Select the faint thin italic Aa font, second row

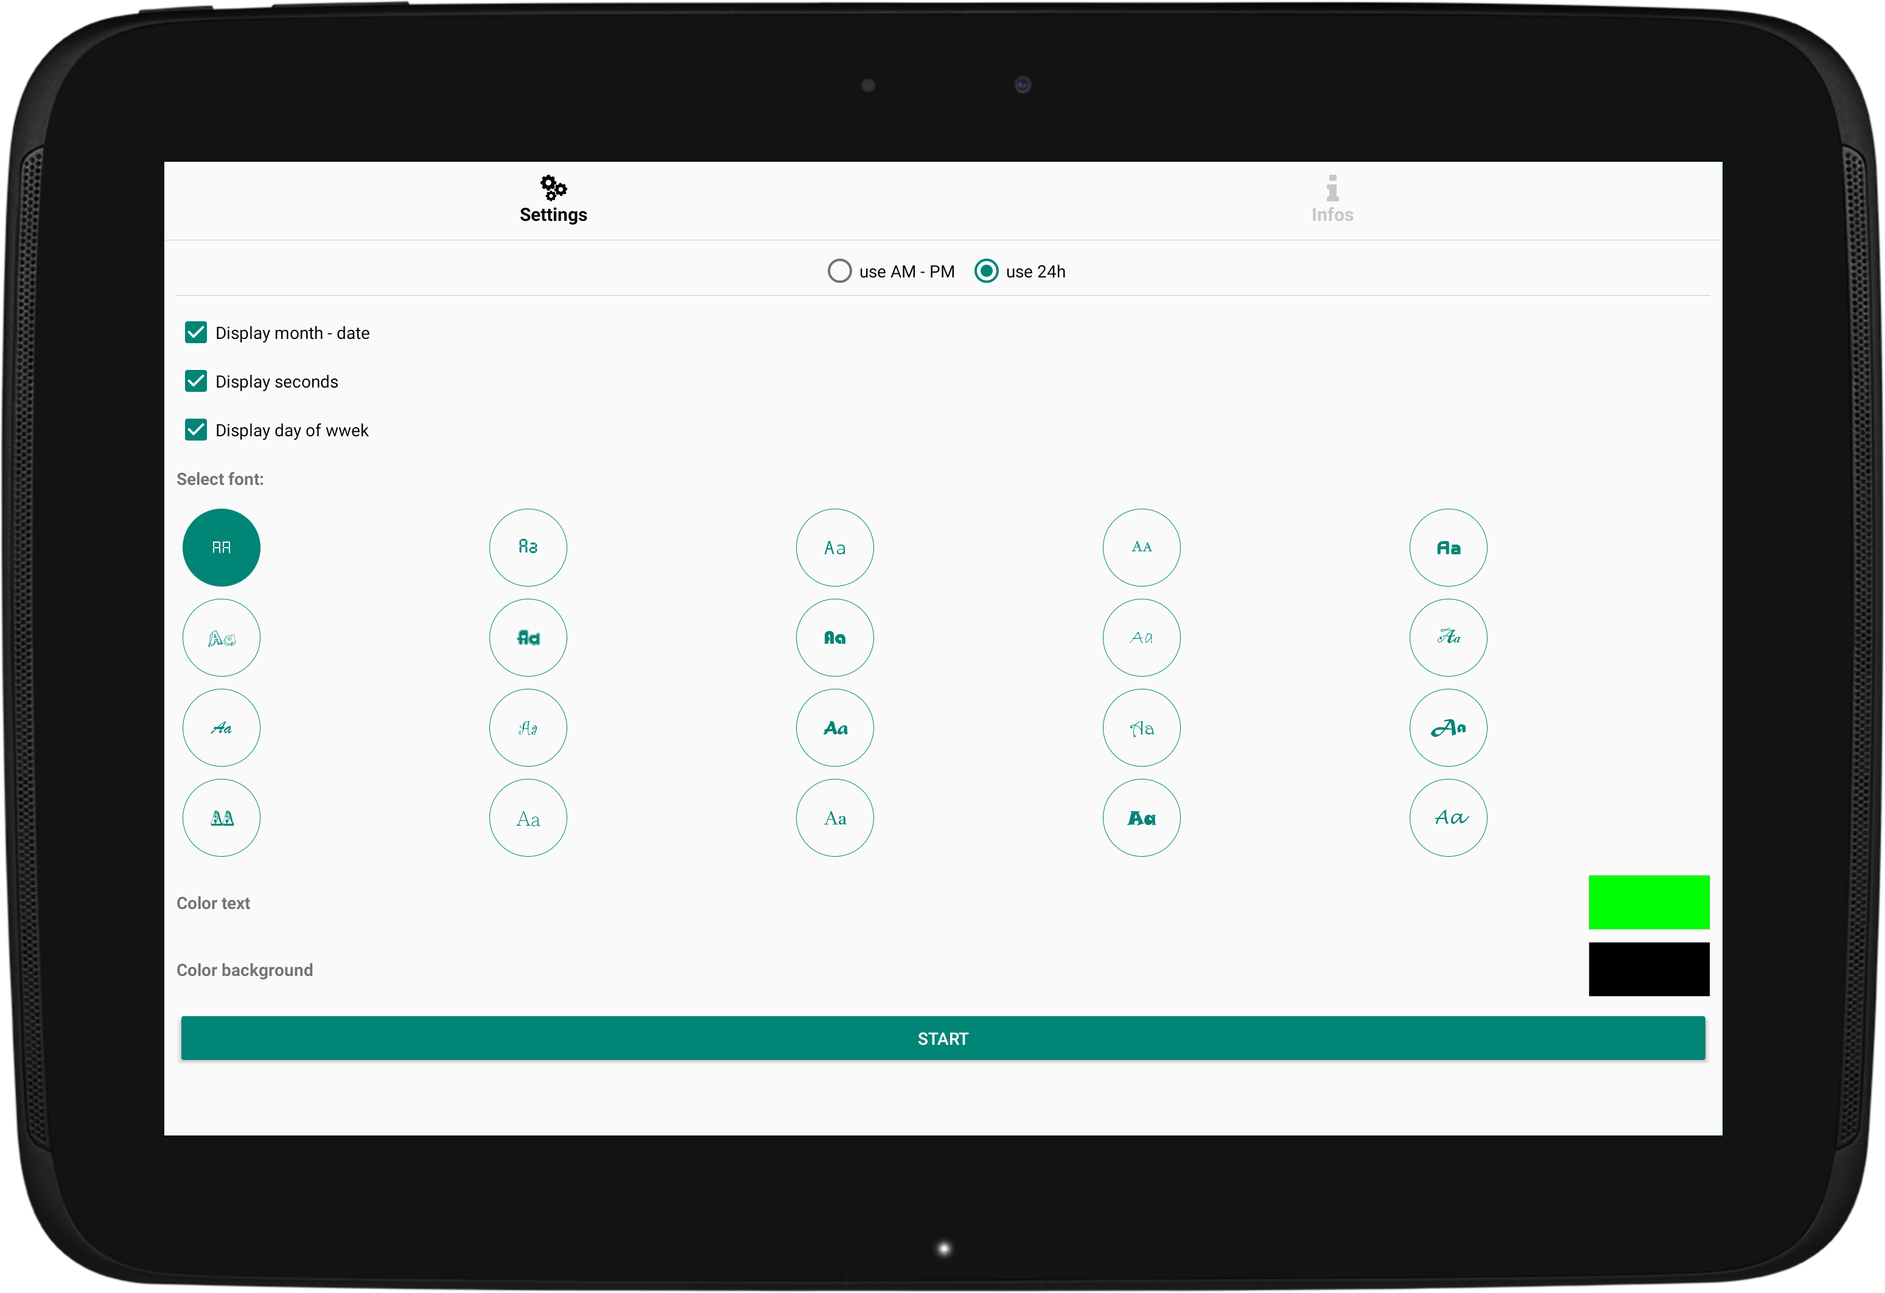point(1141,638)
